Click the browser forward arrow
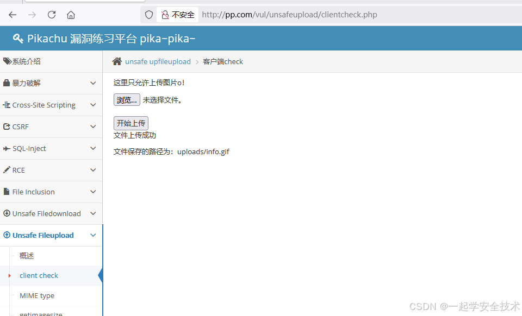The image size is (522, 316). (32, 15)
